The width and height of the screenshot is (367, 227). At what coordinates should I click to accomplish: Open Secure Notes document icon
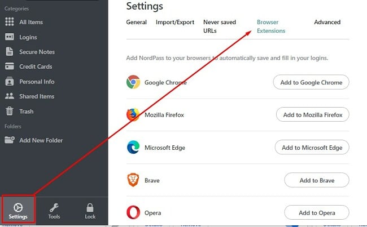(10, 51)
